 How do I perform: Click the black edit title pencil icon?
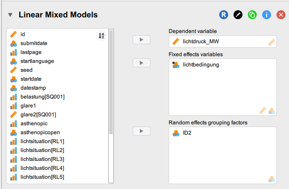click(x=238, y=15)
